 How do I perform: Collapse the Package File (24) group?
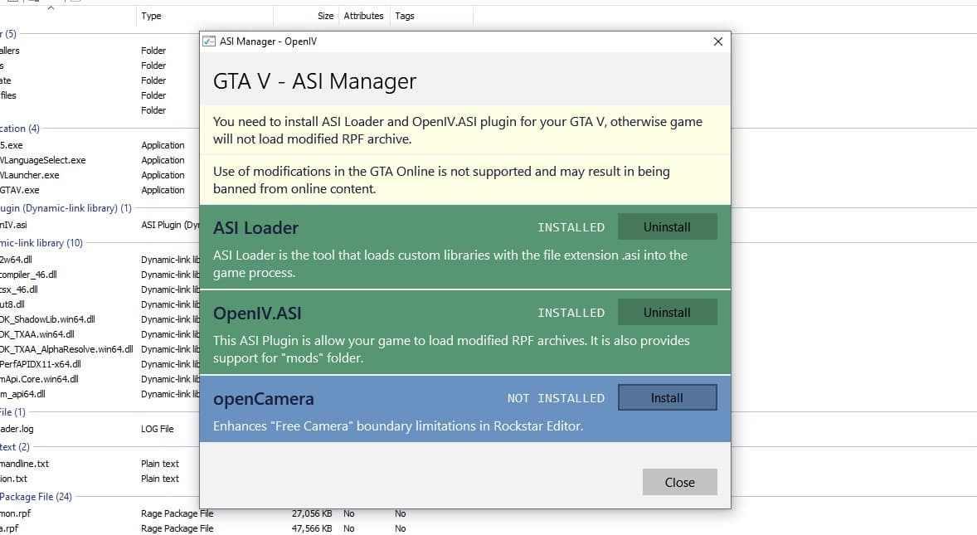(x=36, y=497)
